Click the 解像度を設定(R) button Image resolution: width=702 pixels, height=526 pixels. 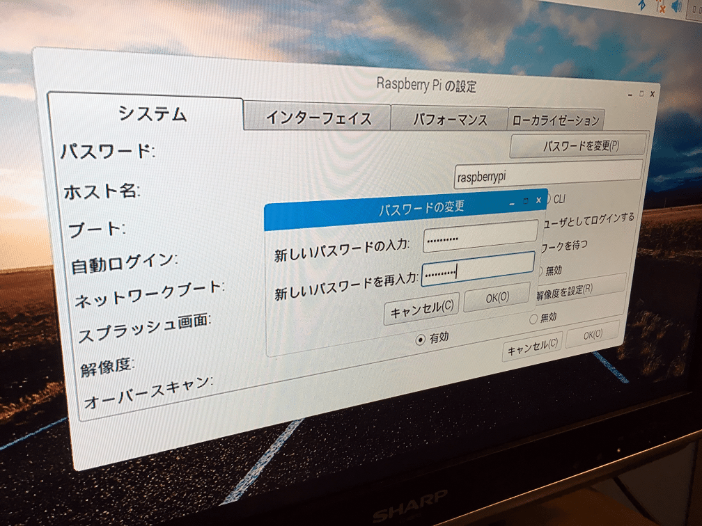(581, 288)
